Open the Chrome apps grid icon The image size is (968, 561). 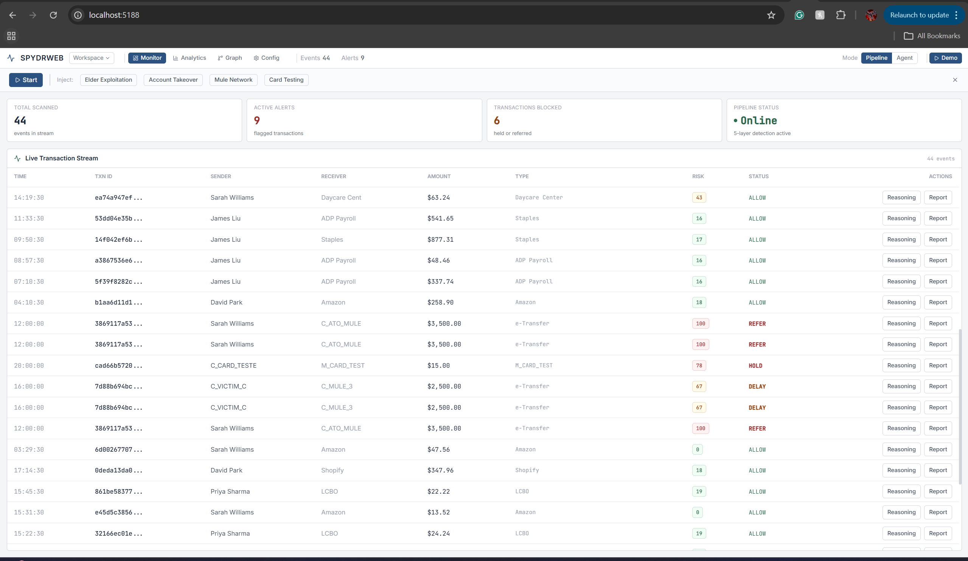[11, 36]
